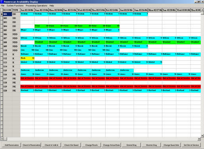Viewport: 204px width, 149px height.
Task: Open the Processing Operations menu
Action: (x=37, y=6)
